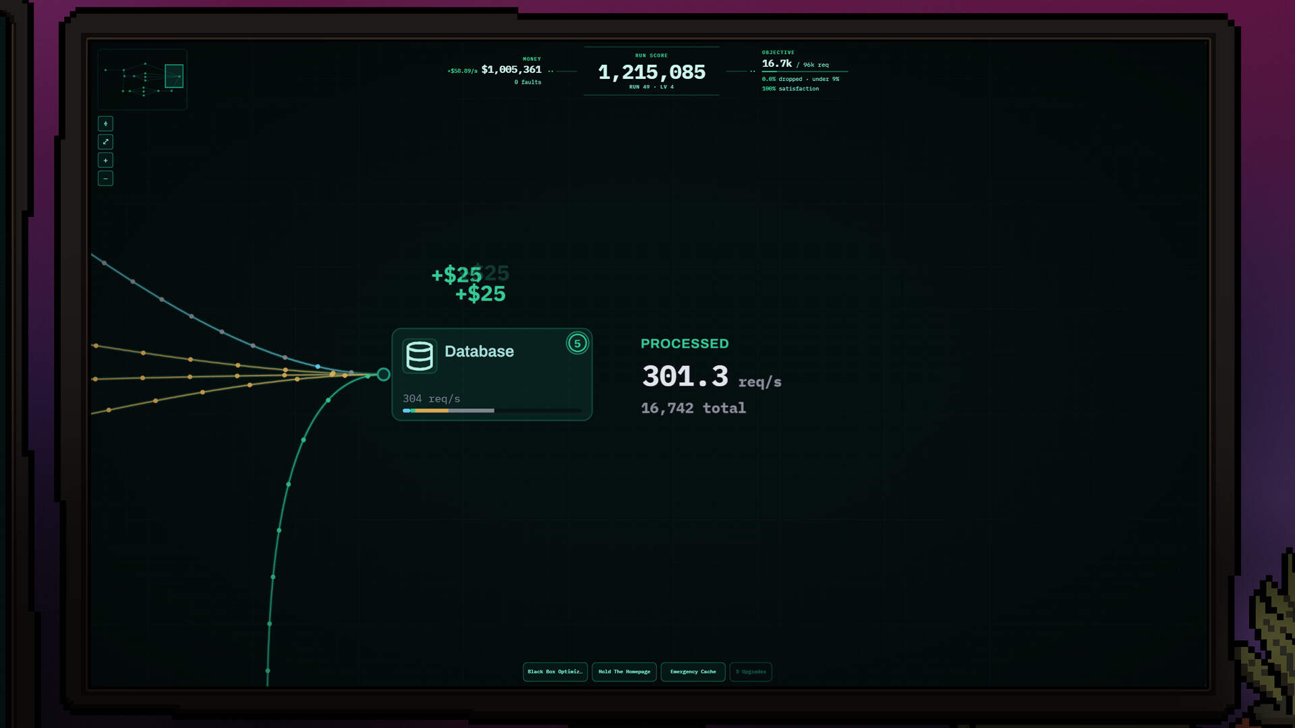Click the 16.7k objective value
Screen dimensions: 1295x728
tap(776, 63)
